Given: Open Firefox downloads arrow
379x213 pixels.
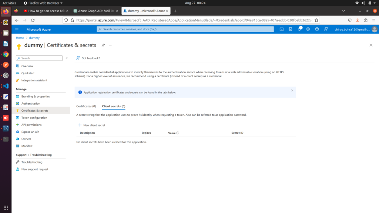Looking at the screenshot, I should [358, 20].
